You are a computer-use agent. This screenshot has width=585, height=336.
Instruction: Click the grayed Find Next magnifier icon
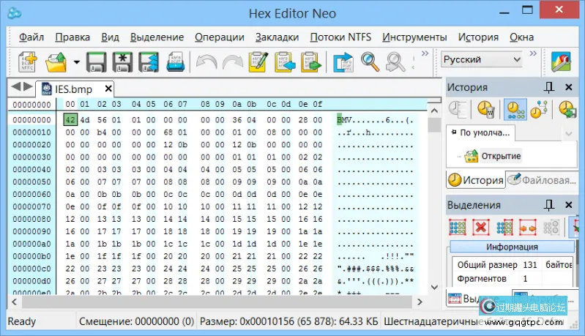click(x=395, y=62)
